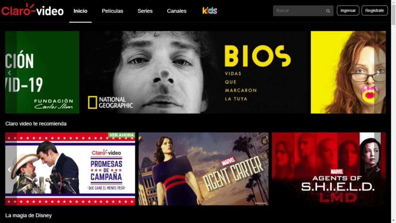The width and height of the screenshot is (396, 223).
Task: Go to the Canales section
Action: click(176, 11)
